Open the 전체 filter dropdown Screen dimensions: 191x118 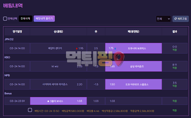[163, 19]
